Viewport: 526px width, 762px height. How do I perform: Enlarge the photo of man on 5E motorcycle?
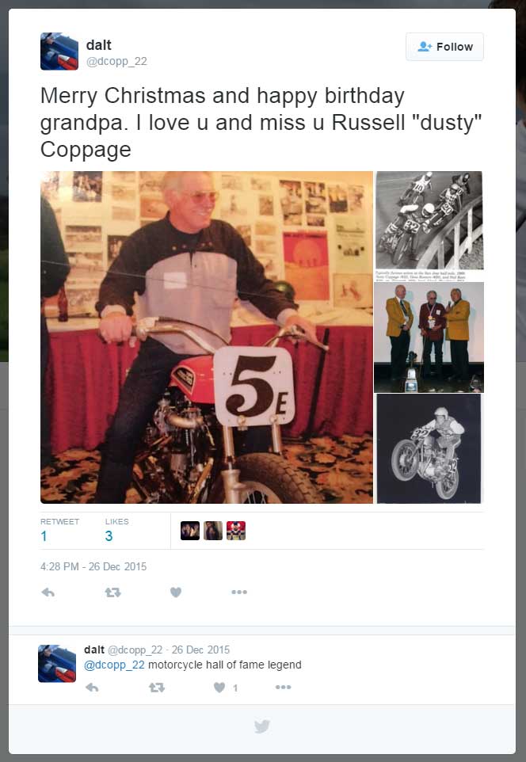tap(207, 337)
